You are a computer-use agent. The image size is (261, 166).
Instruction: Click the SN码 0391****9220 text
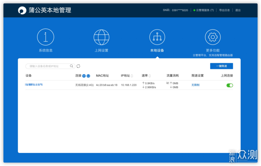pyautogui.click(x=175, y=10)
